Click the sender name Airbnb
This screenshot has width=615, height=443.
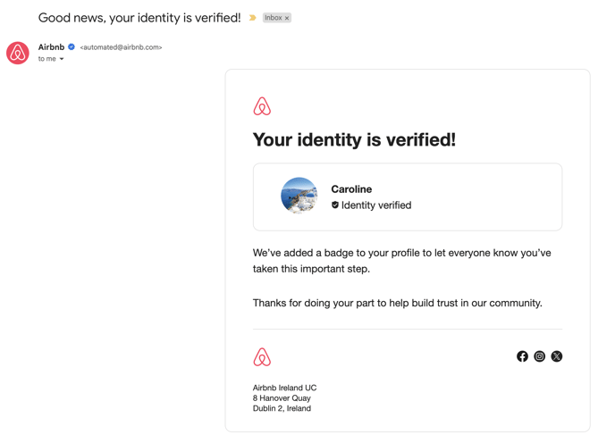coord(51,47)
